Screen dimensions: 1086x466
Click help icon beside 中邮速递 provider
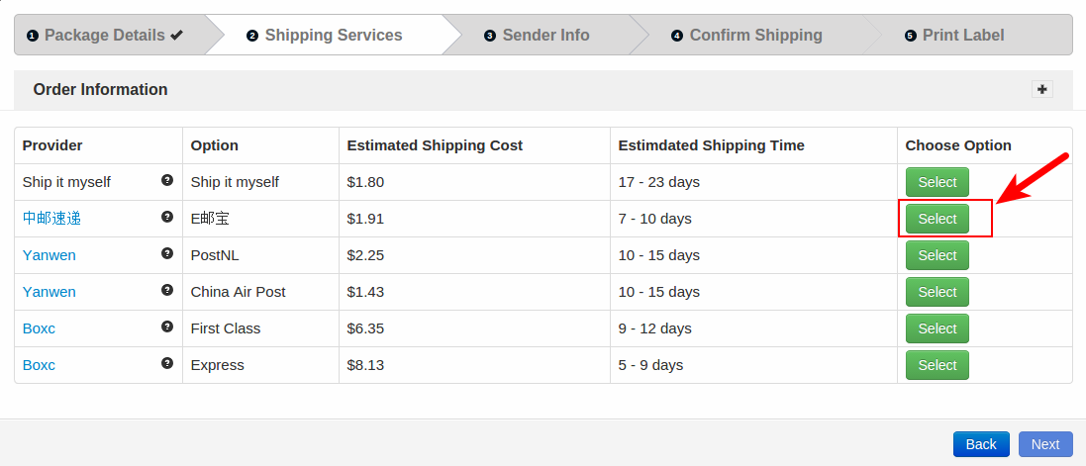pyautogui.click(x=167, y=217)
